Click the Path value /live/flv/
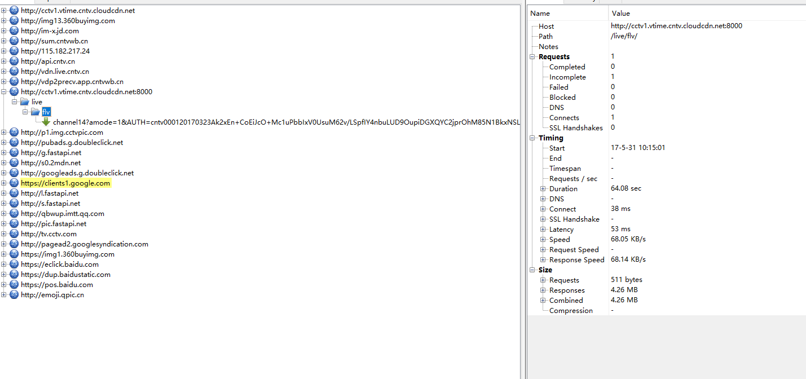Screen dimensions: 806x379 pyautogui.click(x=624, y=36)
